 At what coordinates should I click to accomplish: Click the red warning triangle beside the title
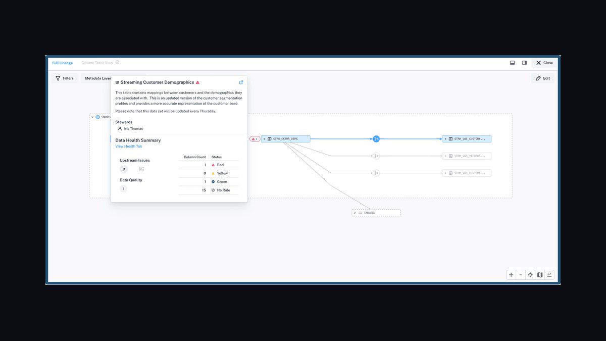tap(197, 82)
